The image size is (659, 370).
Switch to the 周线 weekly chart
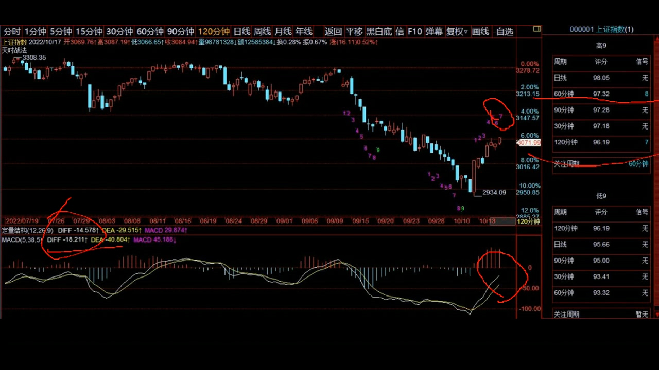[x=263, y=31]
